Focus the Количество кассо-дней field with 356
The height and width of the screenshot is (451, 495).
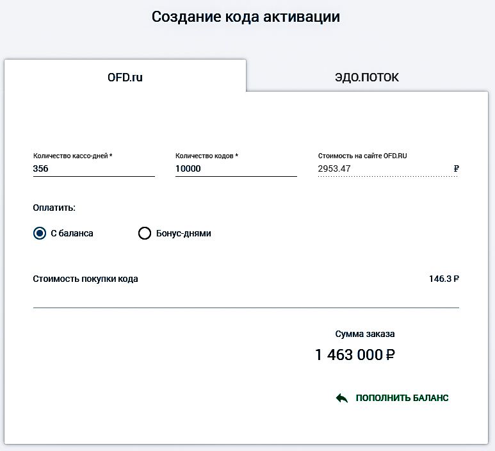pyautogui.click(x=93, y=168)
